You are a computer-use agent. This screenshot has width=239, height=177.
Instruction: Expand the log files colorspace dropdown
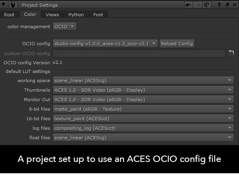coord(143,128)
